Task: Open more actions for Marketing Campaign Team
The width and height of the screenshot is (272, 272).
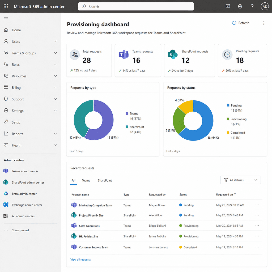Action: 257,205
